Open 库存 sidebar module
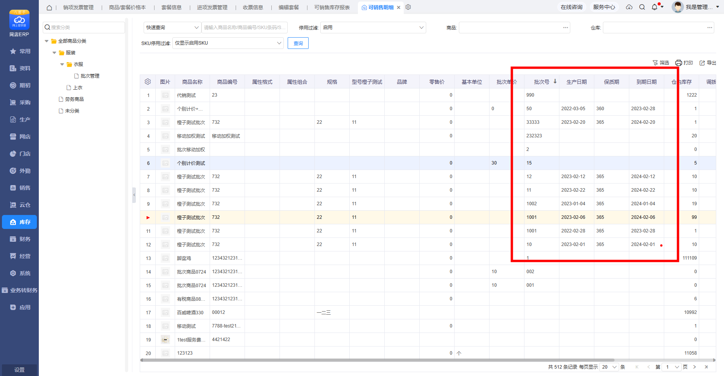 19,222
